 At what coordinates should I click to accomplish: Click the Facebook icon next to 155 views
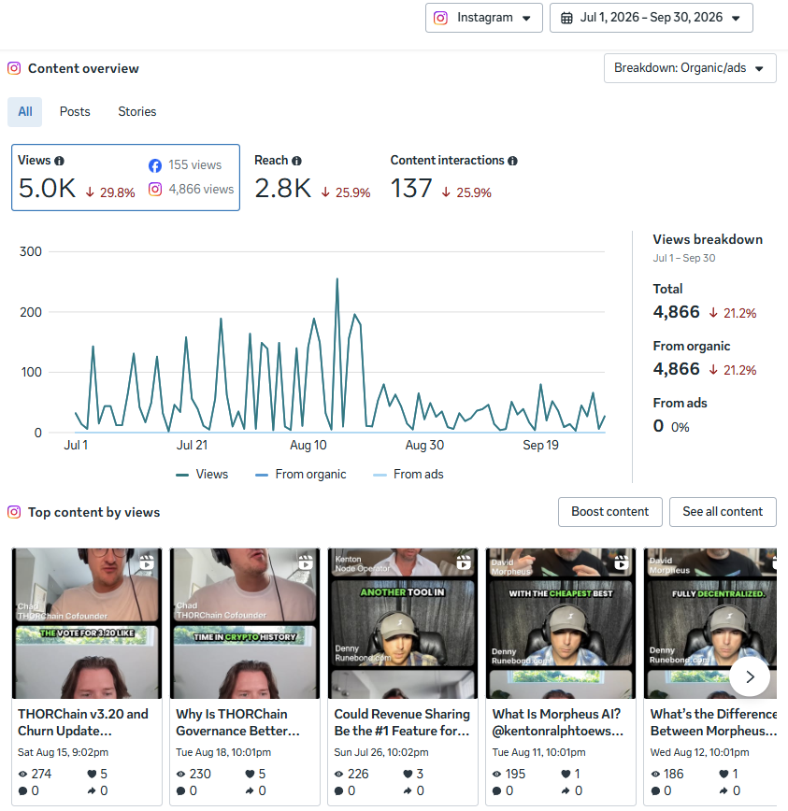click(x=155, y=165)
